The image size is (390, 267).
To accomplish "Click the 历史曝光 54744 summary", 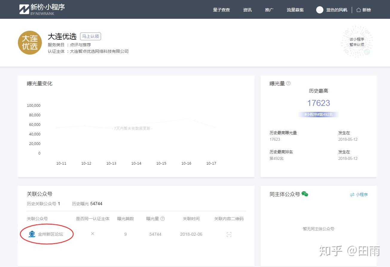I will pos(87,204).
